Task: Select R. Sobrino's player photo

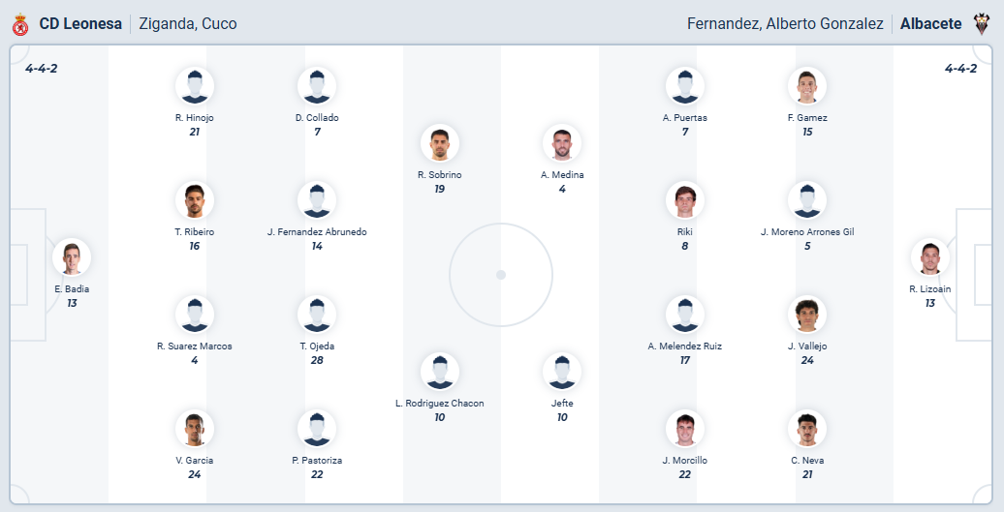Action: pos(439,143)
